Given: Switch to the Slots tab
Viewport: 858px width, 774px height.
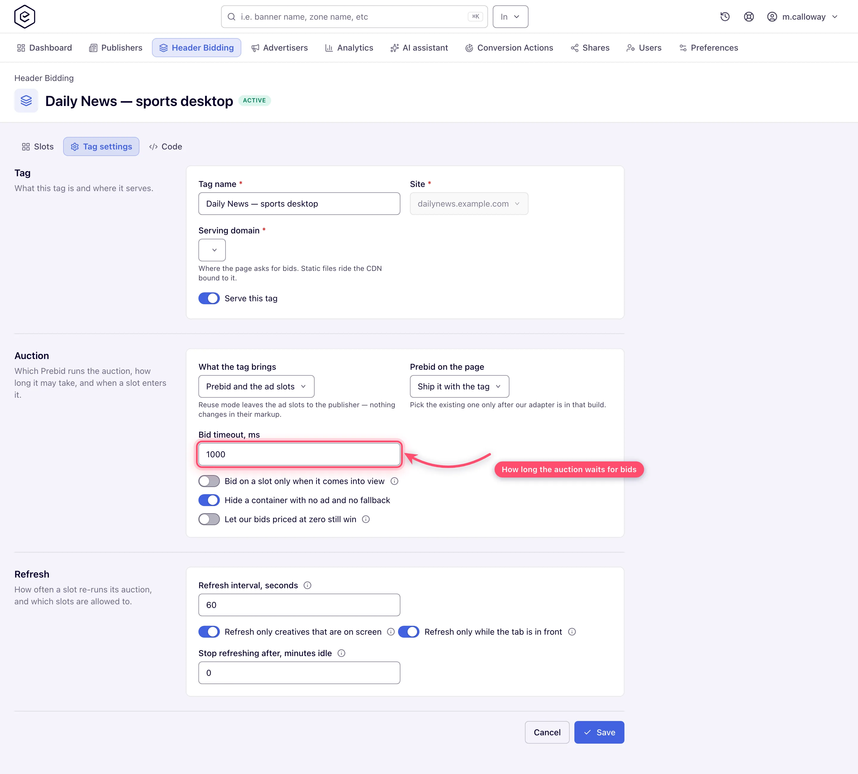Looking at the screenshot, I should (38, 147).
